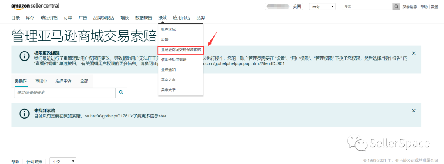Image resolution: width=444 pixels, height=164 pixels.
Task: Open the 绩效 menu
Action: 162,18
